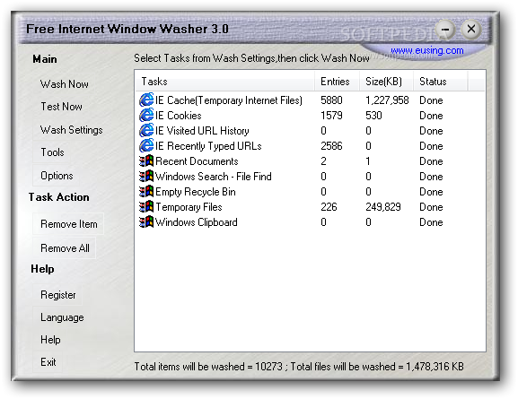Click the Remove Item button

[x=69, y=224]
